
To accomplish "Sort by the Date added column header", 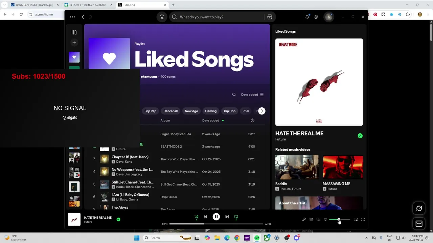I will click(211, 120).
